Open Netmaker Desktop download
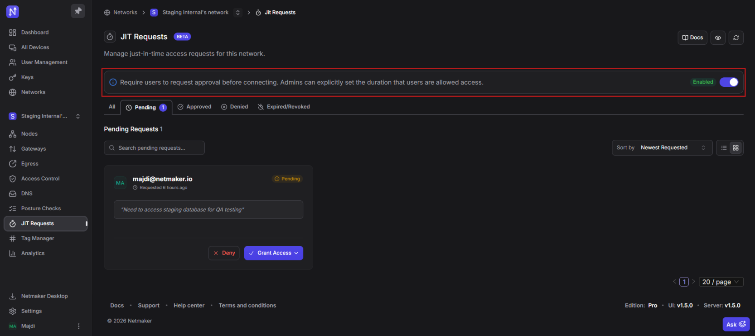Image resolution: width=755 pixels, height=336 pixels. point(44,296)
